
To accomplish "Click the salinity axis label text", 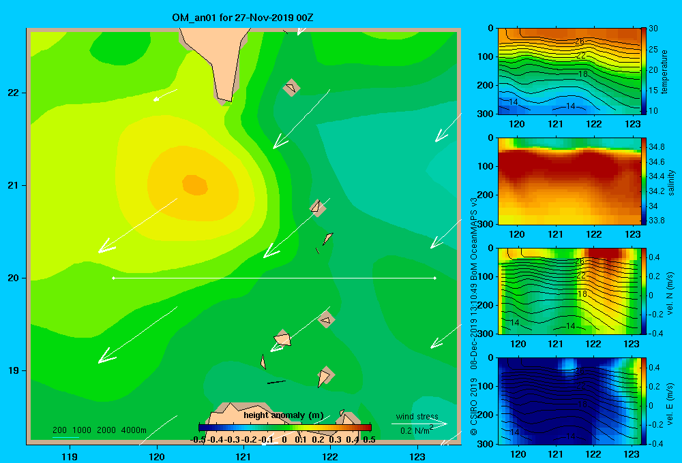I will coord(671,182).
